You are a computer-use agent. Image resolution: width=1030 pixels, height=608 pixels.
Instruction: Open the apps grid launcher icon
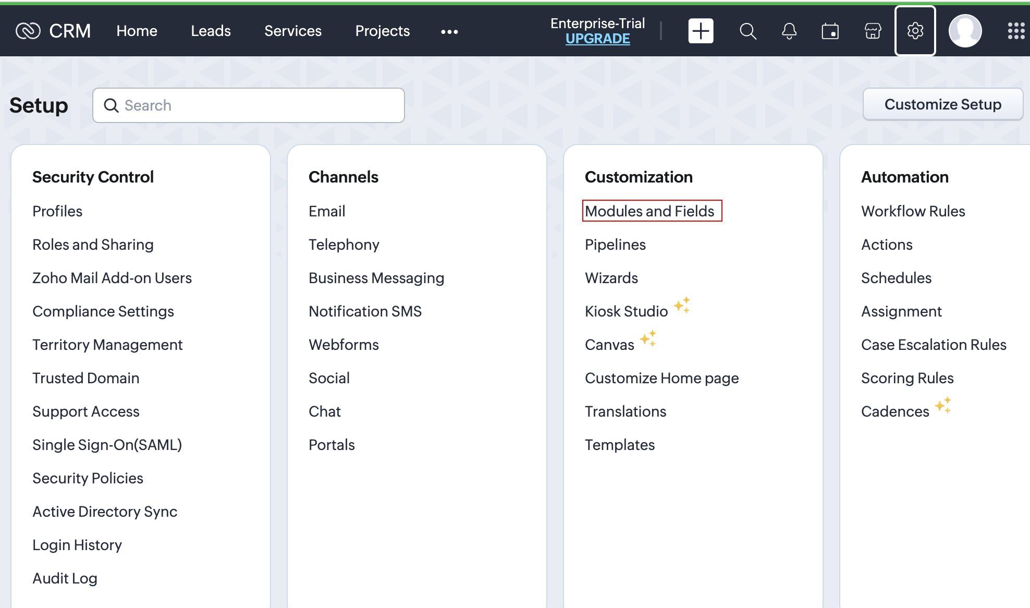point(1015,31)
